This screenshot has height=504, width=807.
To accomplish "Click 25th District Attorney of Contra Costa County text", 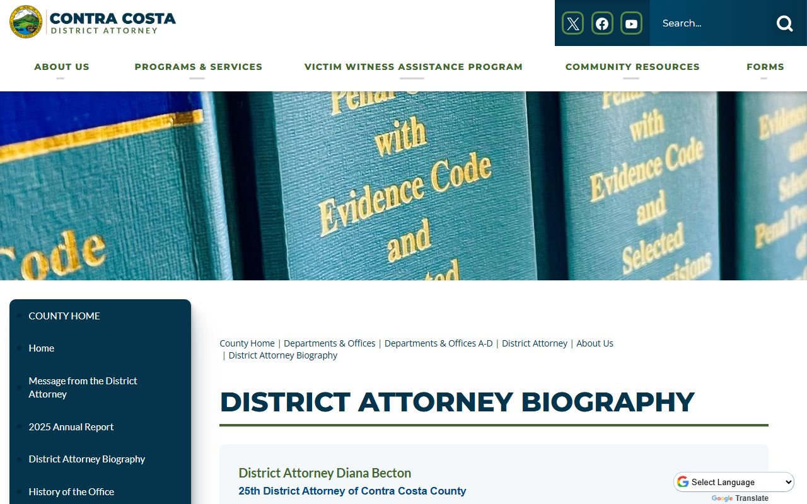I will 352,491.
